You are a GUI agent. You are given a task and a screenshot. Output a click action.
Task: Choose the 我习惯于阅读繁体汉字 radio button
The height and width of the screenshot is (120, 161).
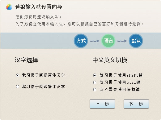(18, 87)
